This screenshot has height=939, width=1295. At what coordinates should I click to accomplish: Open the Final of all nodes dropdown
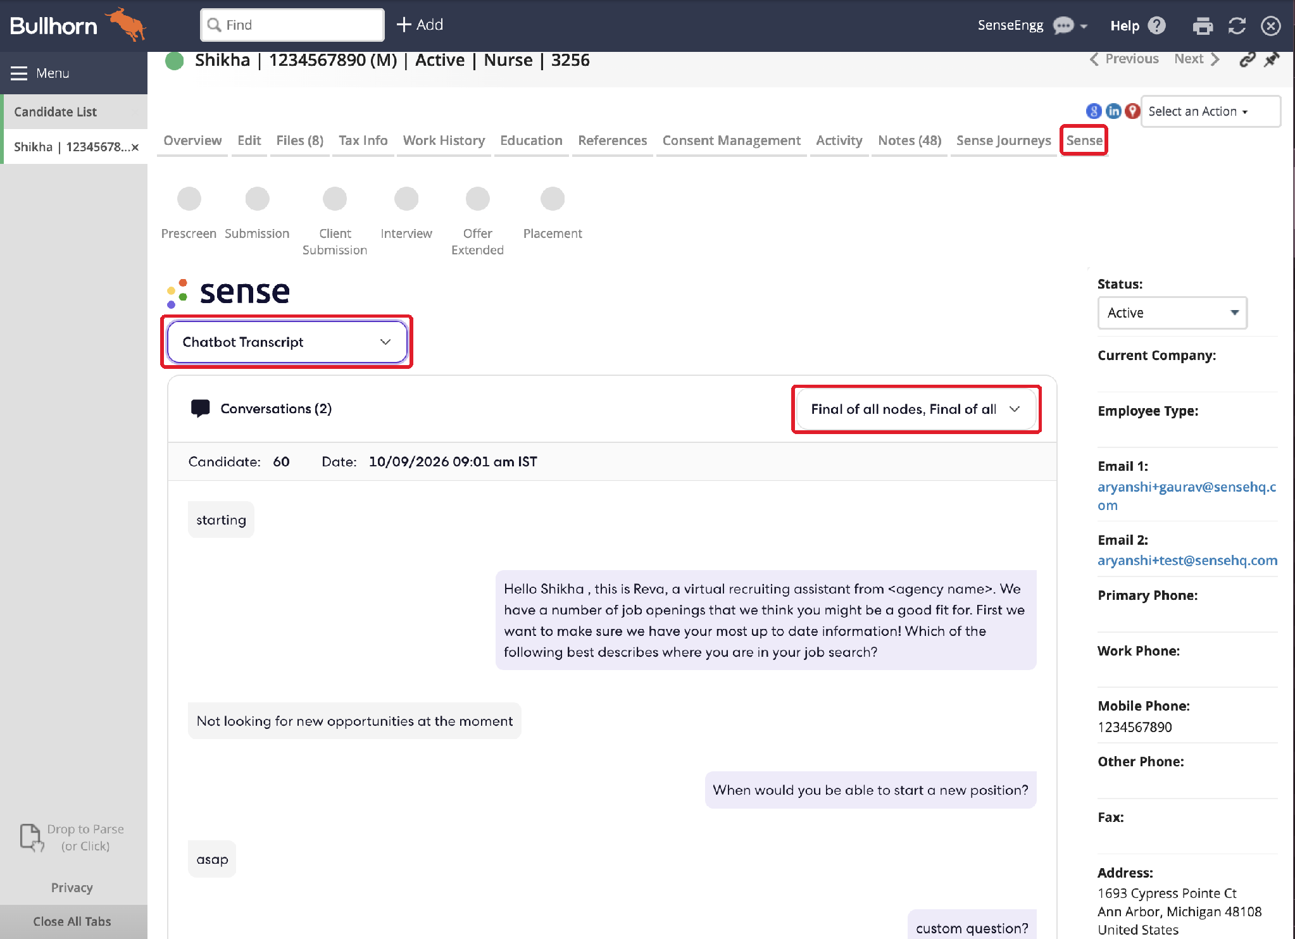pyautogui.click(x=916, y=409)
